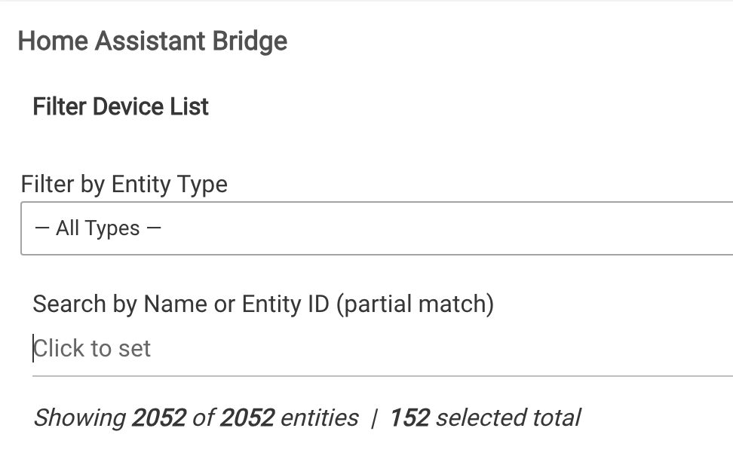Click the first bold "2052" shown count
Screen dimensions: 733x465
click(158, 418)
